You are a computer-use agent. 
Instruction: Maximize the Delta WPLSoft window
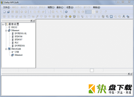click(x=123, y=2)
